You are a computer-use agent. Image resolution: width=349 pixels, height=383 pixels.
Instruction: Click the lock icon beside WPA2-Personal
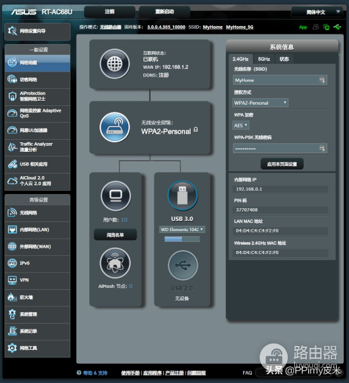196,130
